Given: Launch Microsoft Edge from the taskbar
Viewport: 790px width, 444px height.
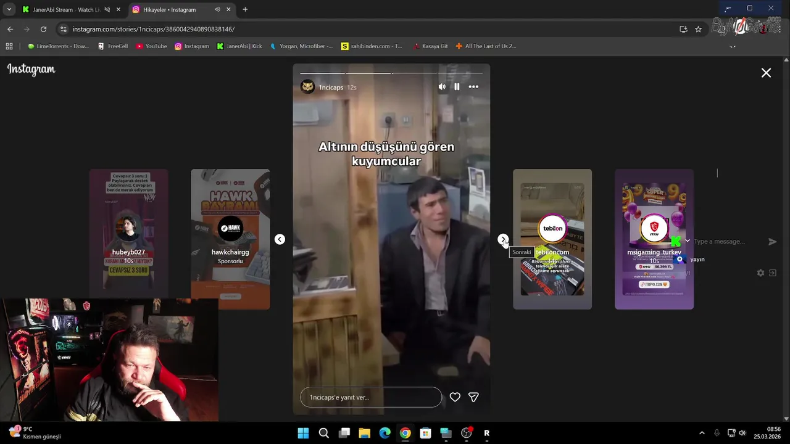Looking at the screenshot, I should click(x=385, y=433).
